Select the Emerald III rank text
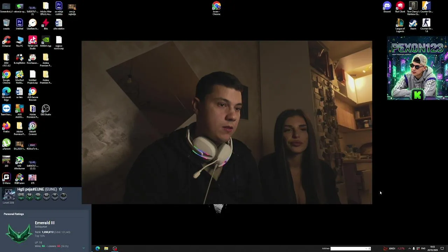This screenshot has height=252, width=448. pyautogui.click(x=44, y=223)
